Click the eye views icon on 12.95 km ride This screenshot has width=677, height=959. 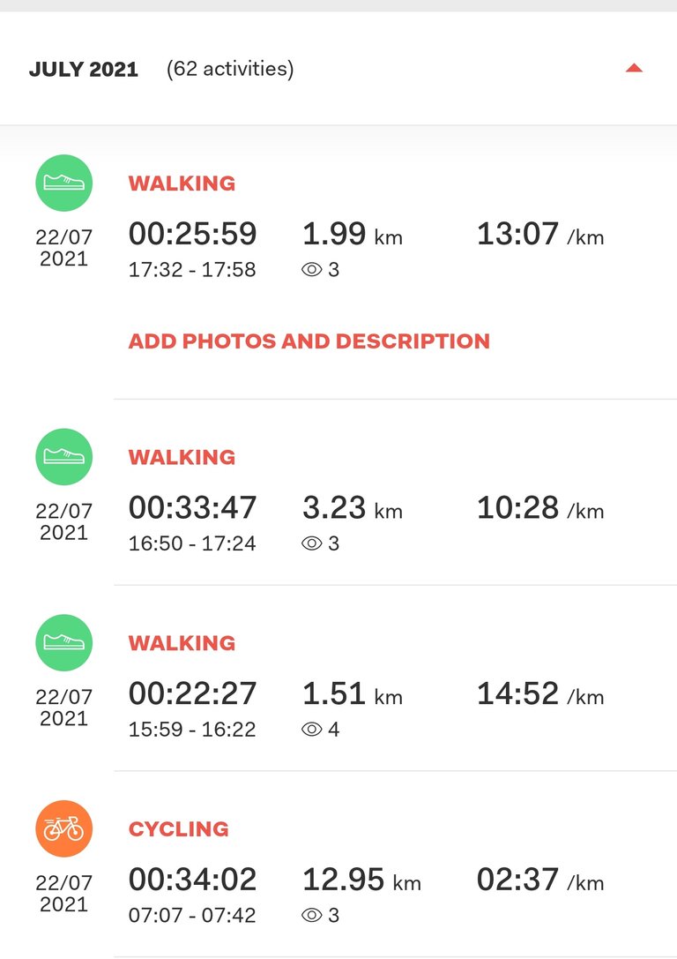(x=312, y=916)
